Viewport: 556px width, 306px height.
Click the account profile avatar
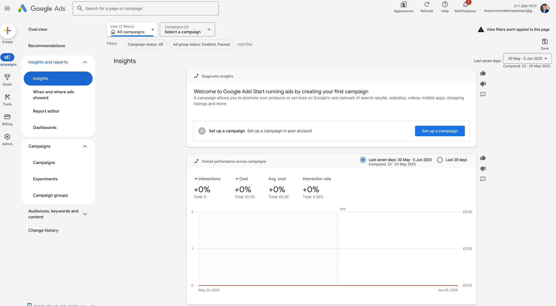point(545,8)
